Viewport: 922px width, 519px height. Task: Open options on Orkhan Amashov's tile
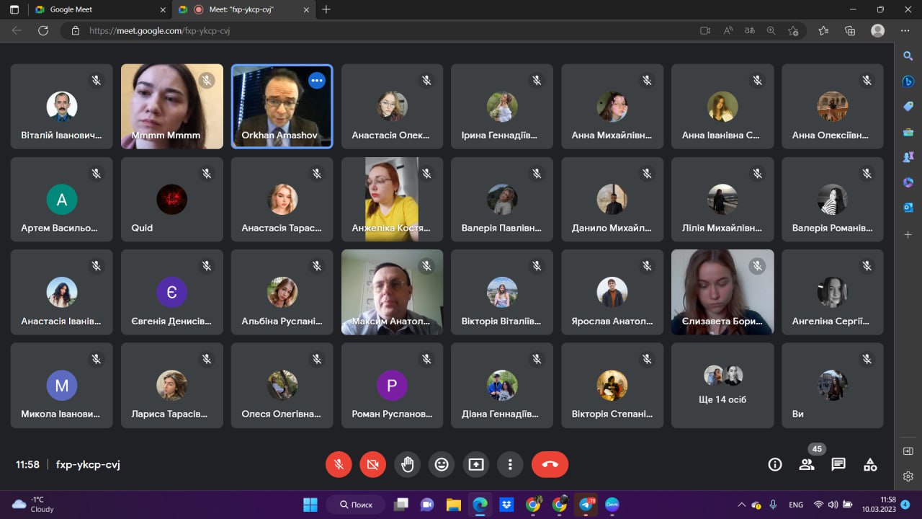tap(316, 81)
